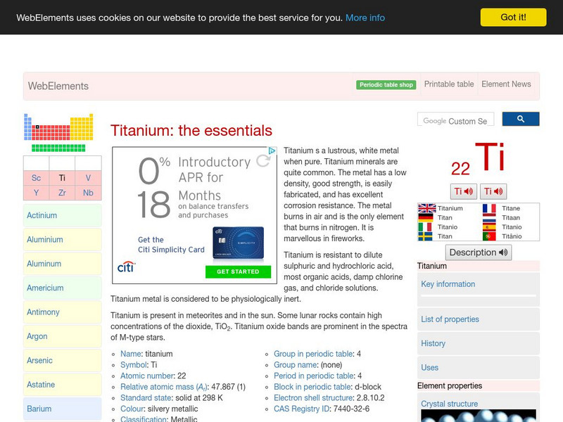Image resolution: width=563 pixels, height=422 pixels.
Task: Open the Element News section
Action: coord(506,84)
